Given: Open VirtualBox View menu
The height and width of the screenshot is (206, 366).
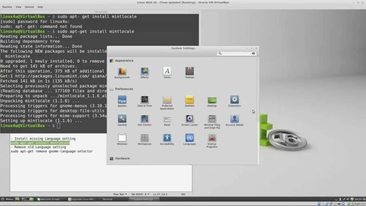Looking at the screenshot, I should click(19, 7).
